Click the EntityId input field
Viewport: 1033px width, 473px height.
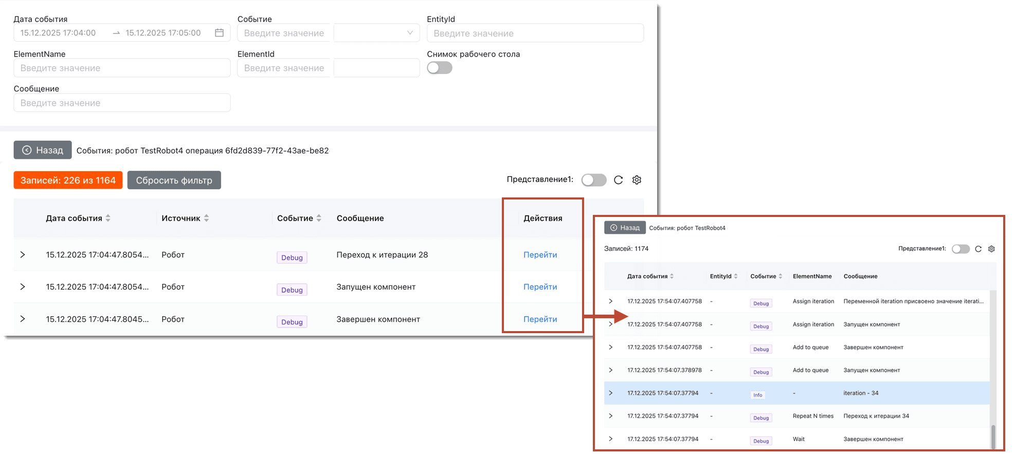pos(535,33)
